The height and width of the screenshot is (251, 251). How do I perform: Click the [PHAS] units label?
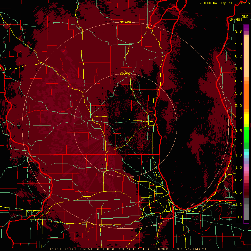click(236, 20)
